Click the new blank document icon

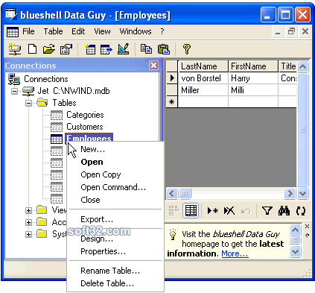tap(32, 49)
